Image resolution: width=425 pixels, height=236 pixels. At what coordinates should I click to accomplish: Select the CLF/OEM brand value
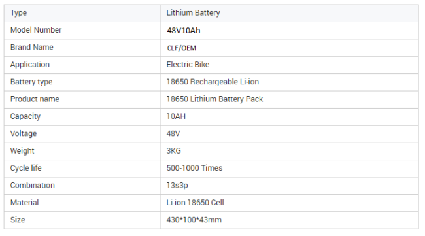click(181, 48)
